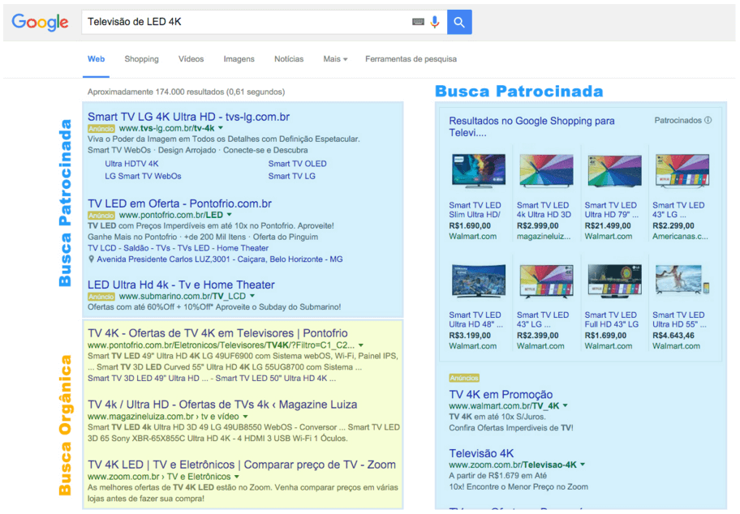This screenshot has width=740, height=514.
Task: Expand arrow next to www.walmart.com.br/TV_4K
Action: pyautogui.click(x=566, y=405)
